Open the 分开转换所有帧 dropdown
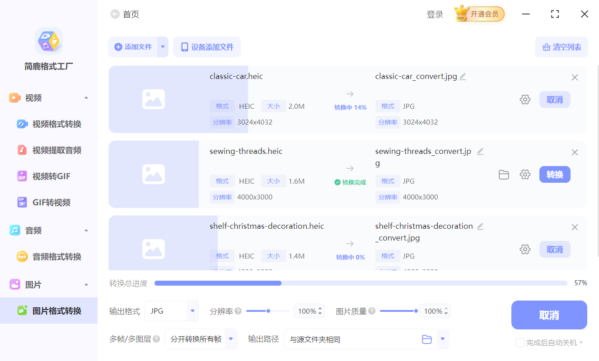The height and width of the screenshot is (361, 599). tap(201, 339)
